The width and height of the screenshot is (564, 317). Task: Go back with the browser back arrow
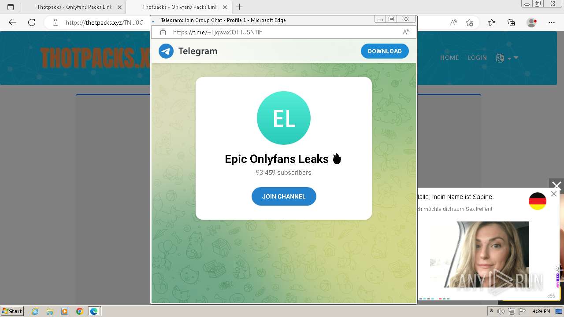pos(12,22)
